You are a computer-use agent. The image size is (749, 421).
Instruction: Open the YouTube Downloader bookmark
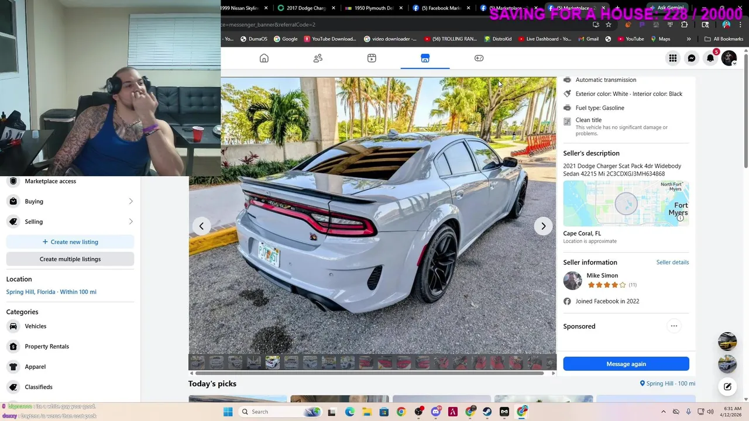pos(330,39)
